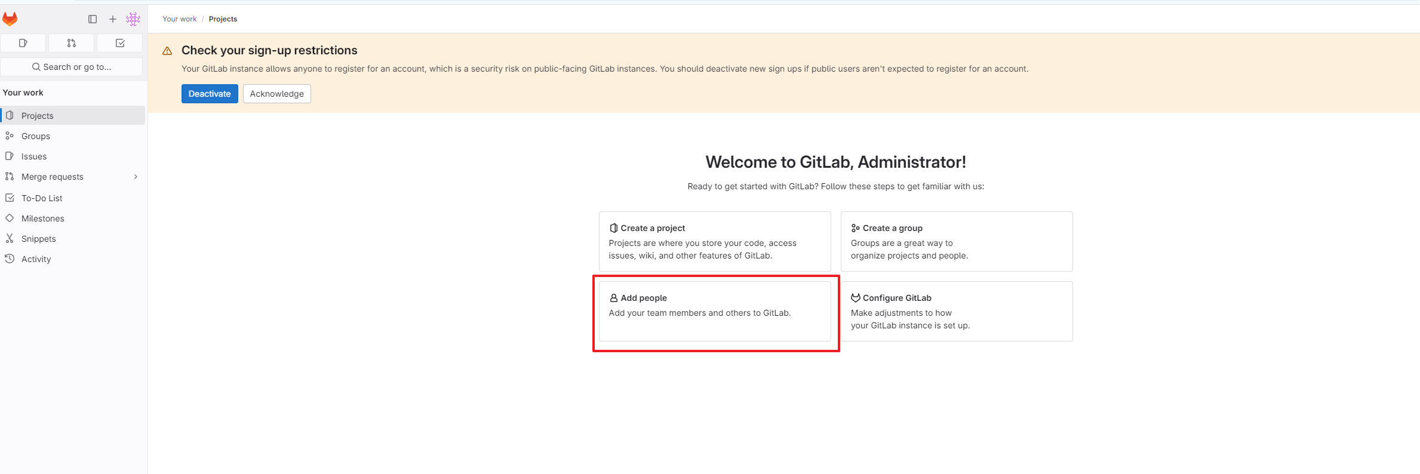Viewport: 1420px width, 474px height.
Task: Click Projects breadcrumb link
Action: click(223, 19)
